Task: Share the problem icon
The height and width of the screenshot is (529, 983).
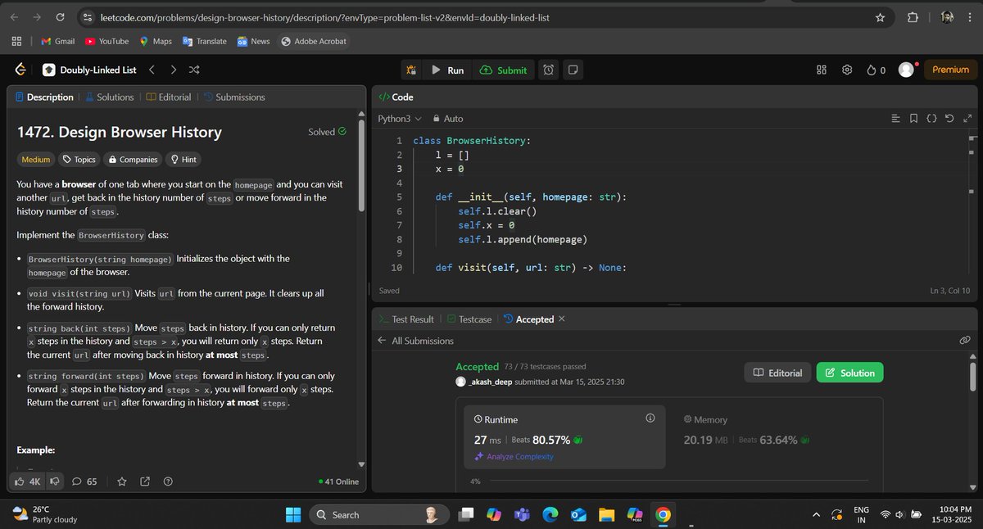Action: click(x=145, y=482)
